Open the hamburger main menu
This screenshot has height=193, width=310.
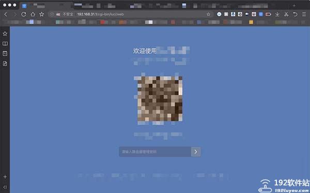pos(304,14)
